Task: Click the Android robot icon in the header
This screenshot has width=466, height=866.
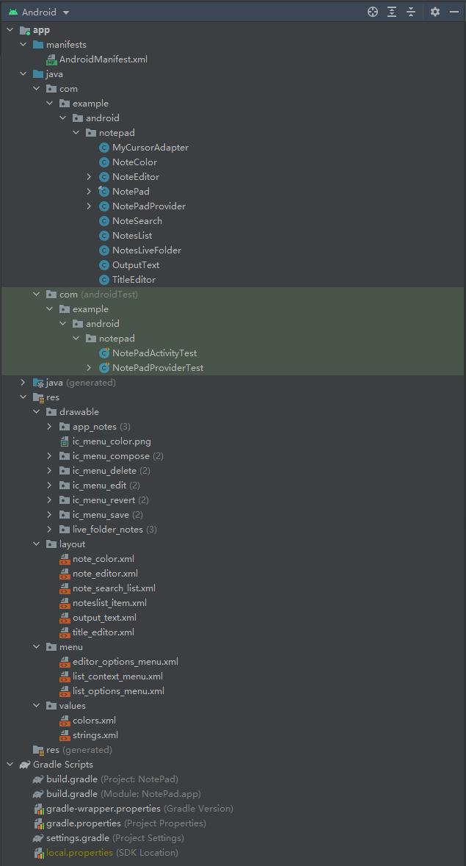Action: point(13,12)
